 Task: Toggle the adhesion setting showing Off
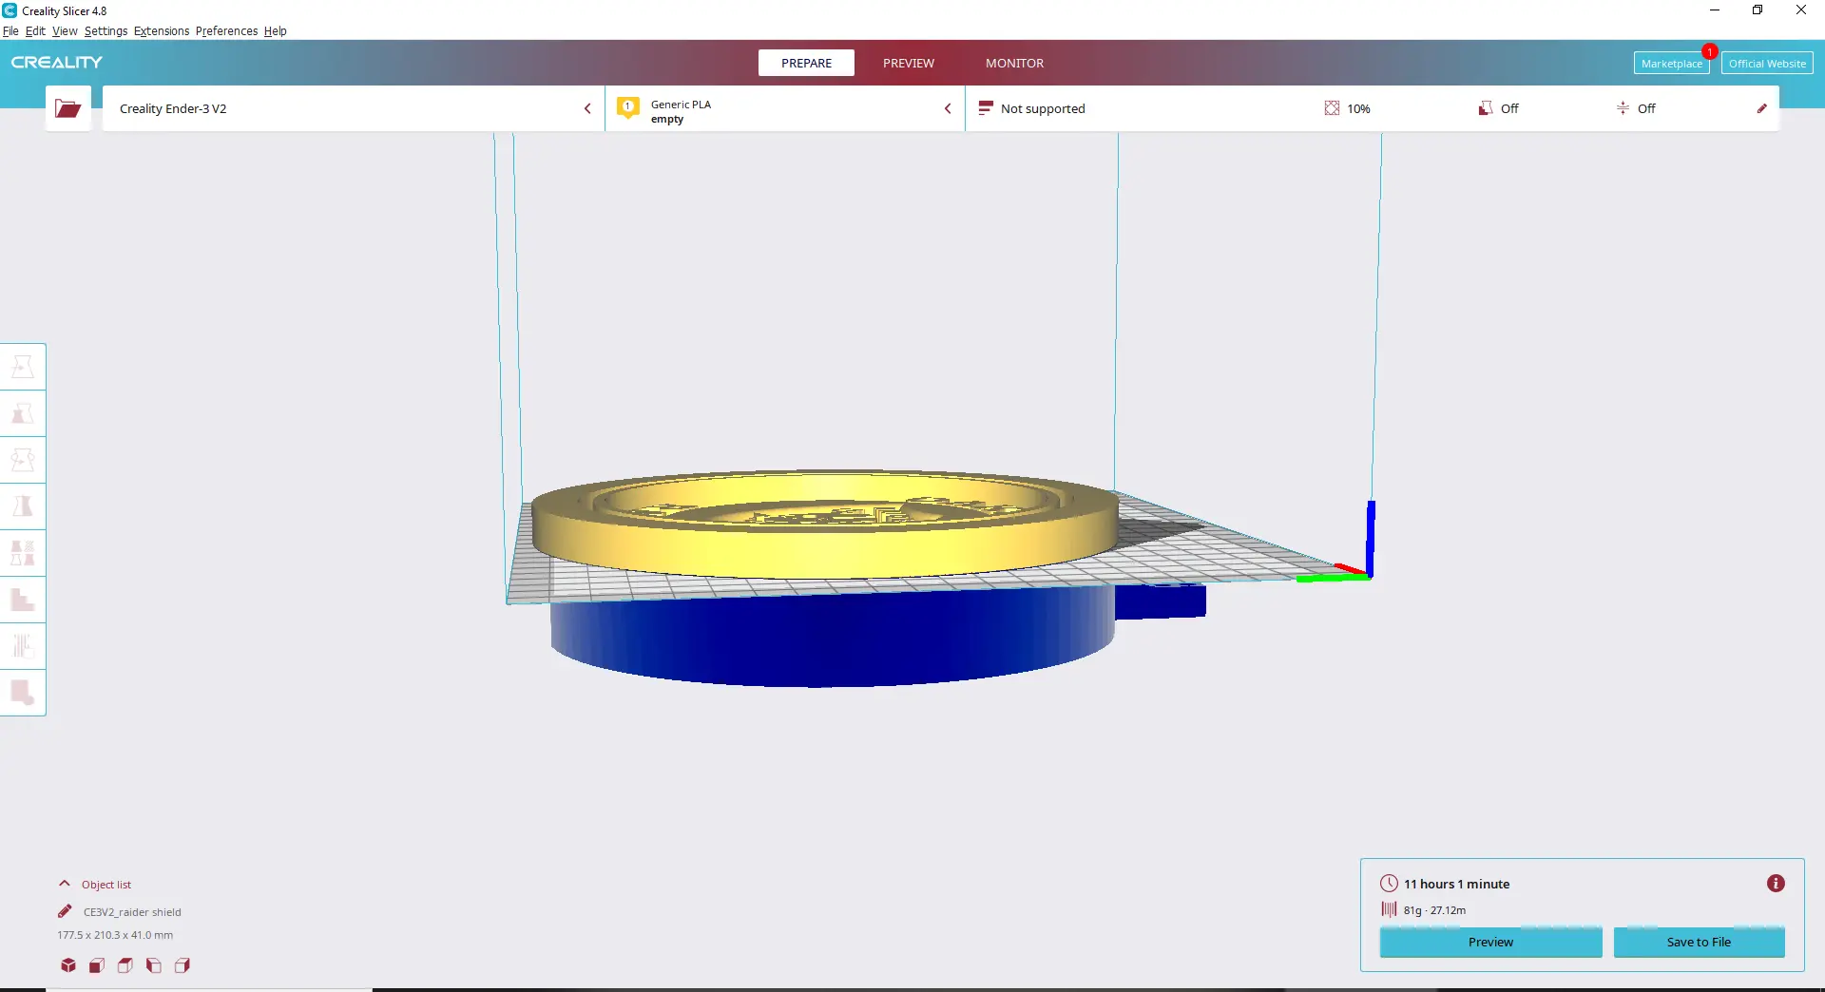[x=1636, y=108]
